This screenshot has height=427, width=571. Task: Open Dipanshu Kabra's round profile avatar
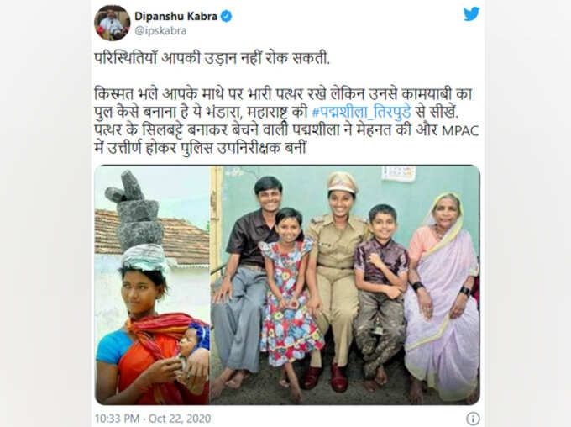(113, 23)
